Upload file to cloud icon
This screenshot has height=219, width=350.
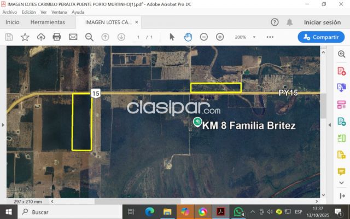40,37
